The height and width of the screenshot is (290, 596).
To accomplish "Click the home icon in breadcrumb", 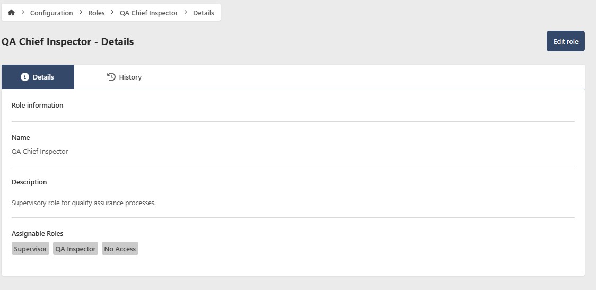I will pyautogui.click(x=11, y=13).
